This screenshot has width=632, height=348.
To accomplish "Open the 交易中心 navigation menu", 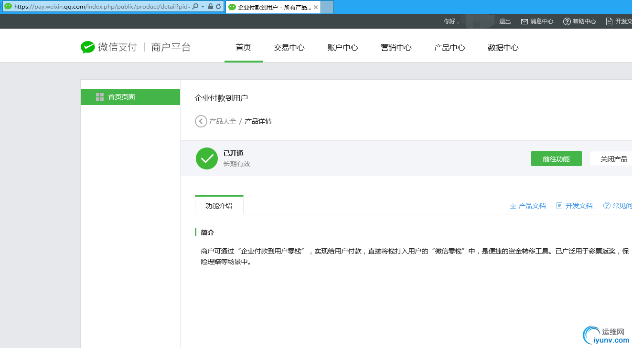I will point(289,47).
